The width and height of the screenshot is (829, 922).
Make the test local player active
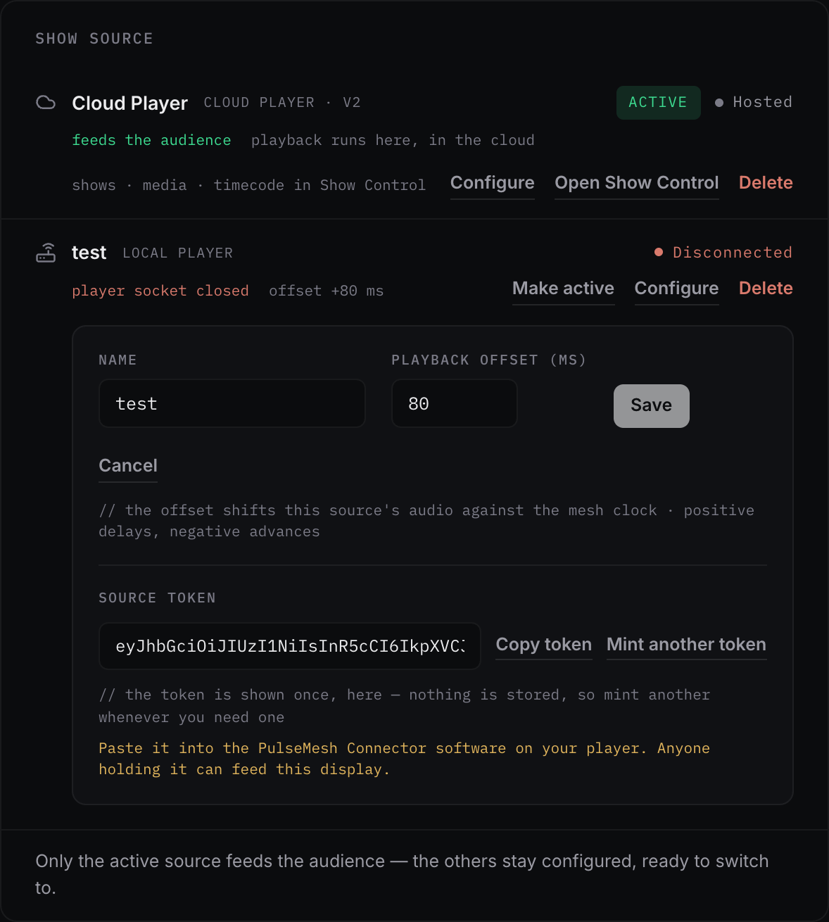pos(563,289)
